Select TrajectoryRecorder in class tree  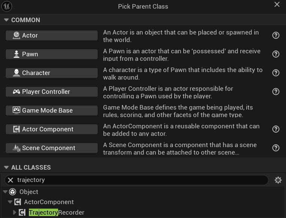(56, 212)
